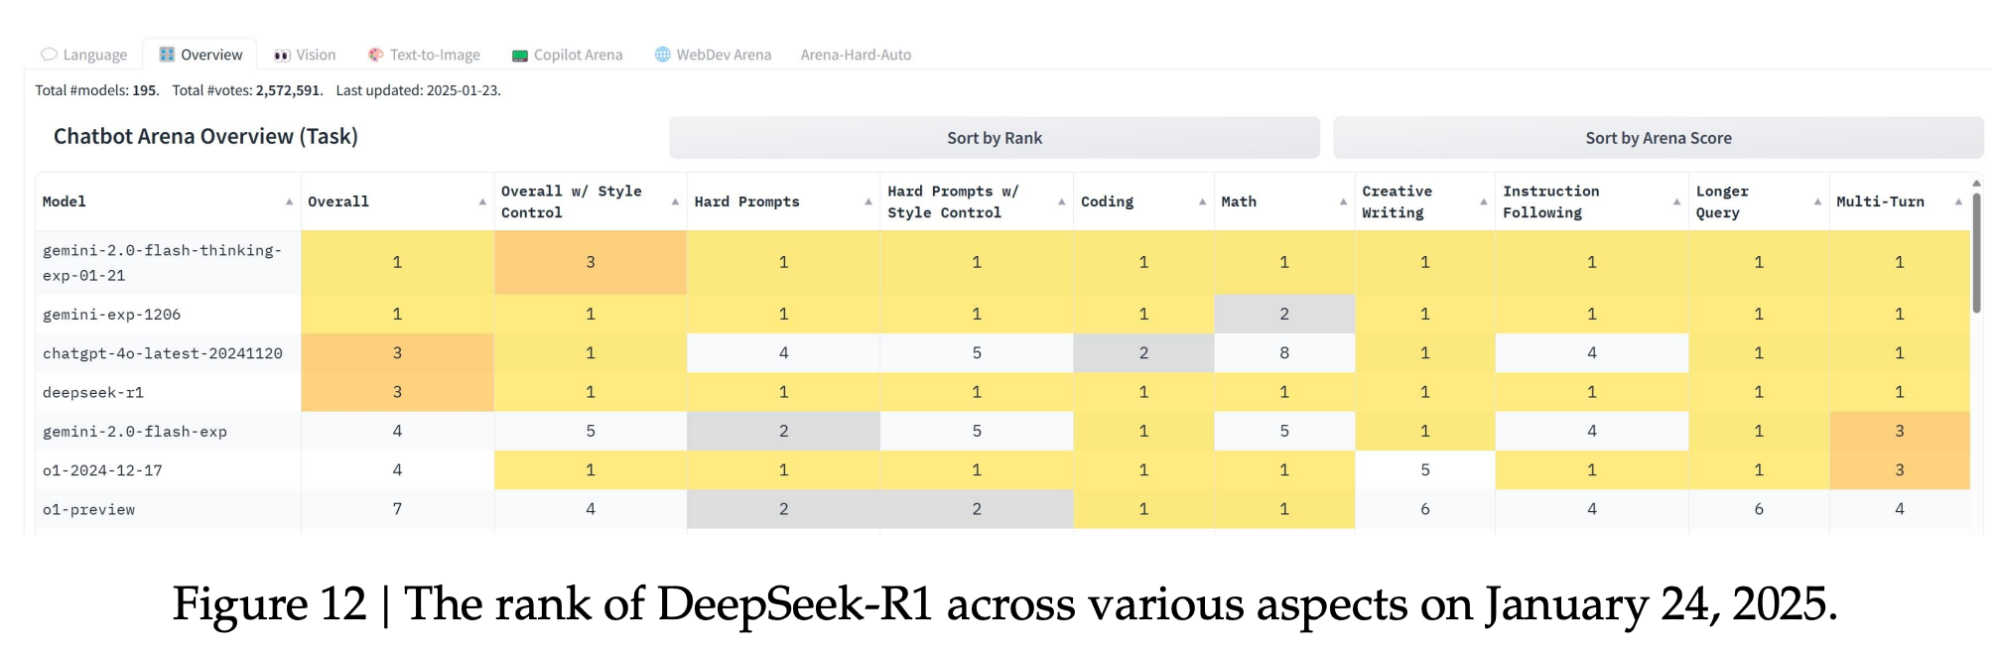The image size is (1999, 659).
Task: Click o1-preview Overall rank 7 cell
Action: click(x=397, y=509)
